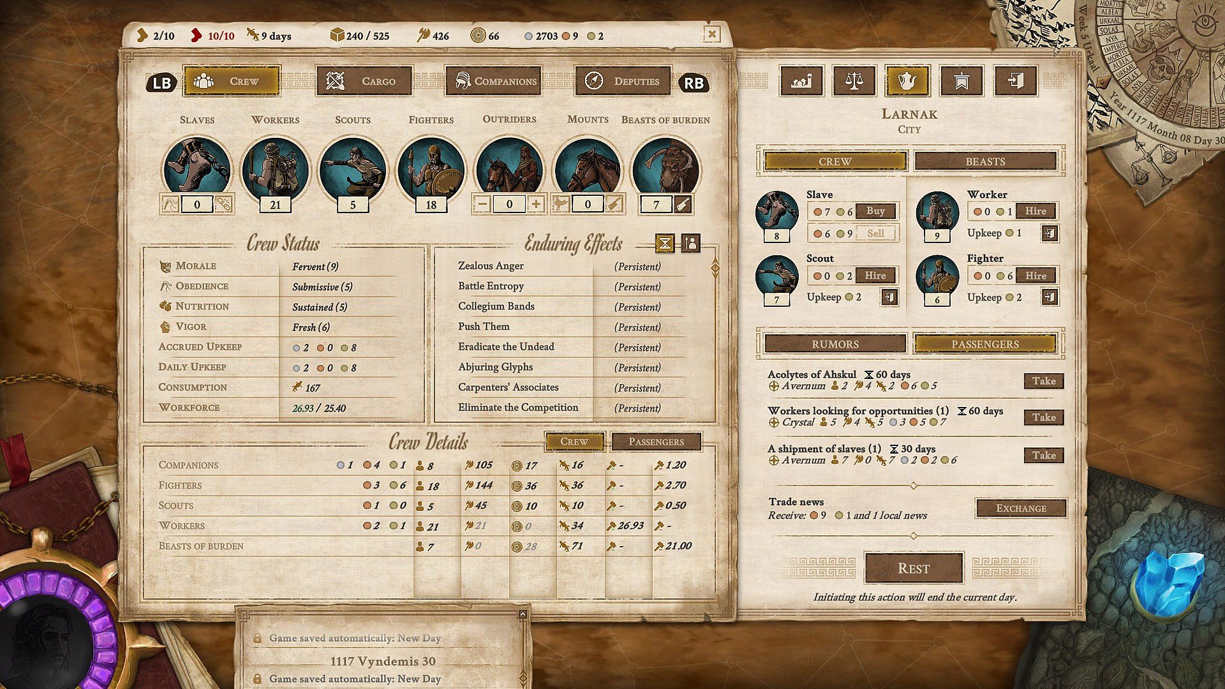Increase Outriders count with the plus button
This screenshot has height=689, width=1225.
pos(537,204)
